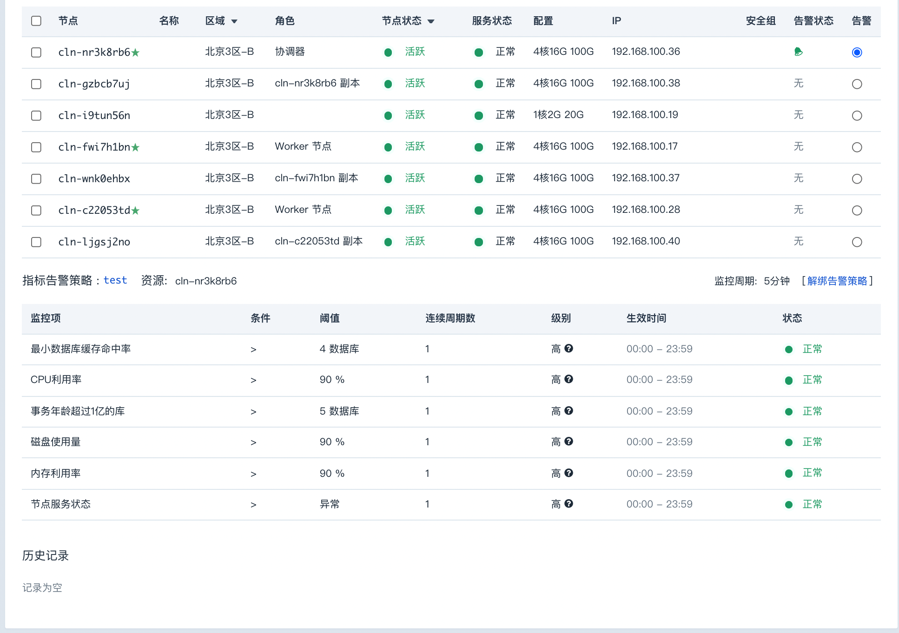899x633 pixels.
Task: Click the 记录为空 text
Action: pos(42,588)
